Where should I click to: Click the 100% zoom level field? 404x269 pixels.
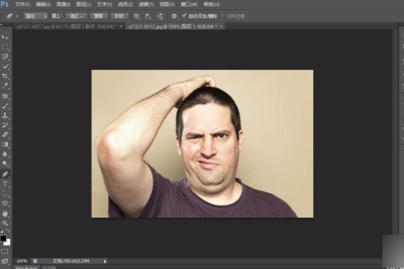(x=22, y=261)
